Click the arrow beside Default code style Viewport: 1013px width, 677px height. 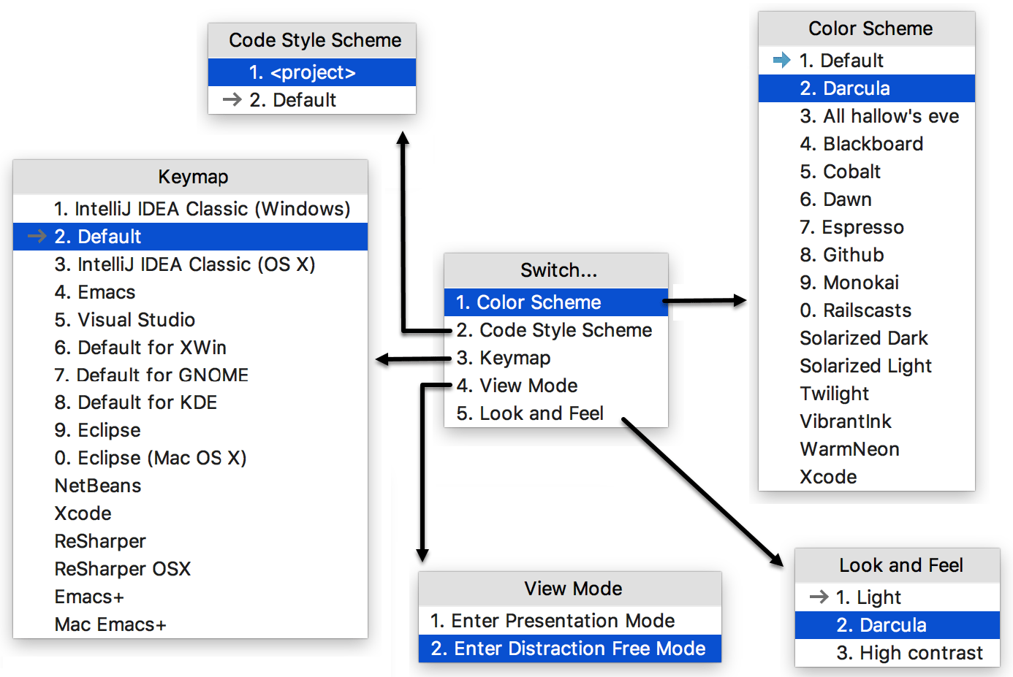click(x=232, y=100)
